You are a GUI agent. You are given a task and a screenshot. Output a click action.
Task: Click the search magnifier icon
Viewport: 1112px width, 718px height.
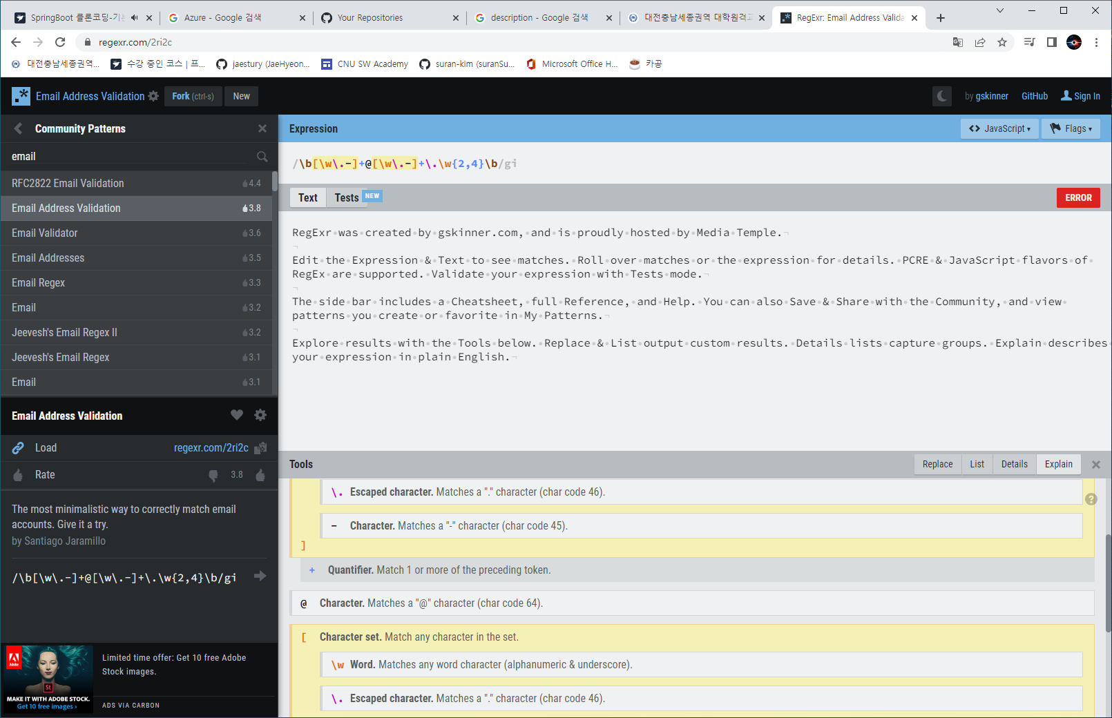point(262,157)
